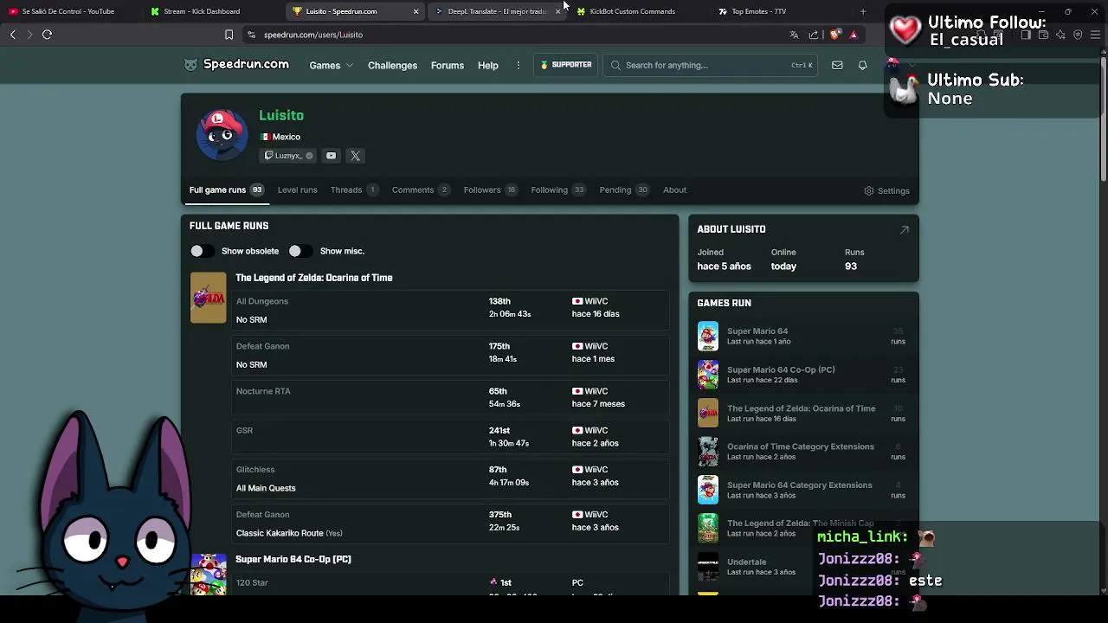Viewport: 1108px width, 623px height.
Task: Open the About tab
Action: coord(674,190)
